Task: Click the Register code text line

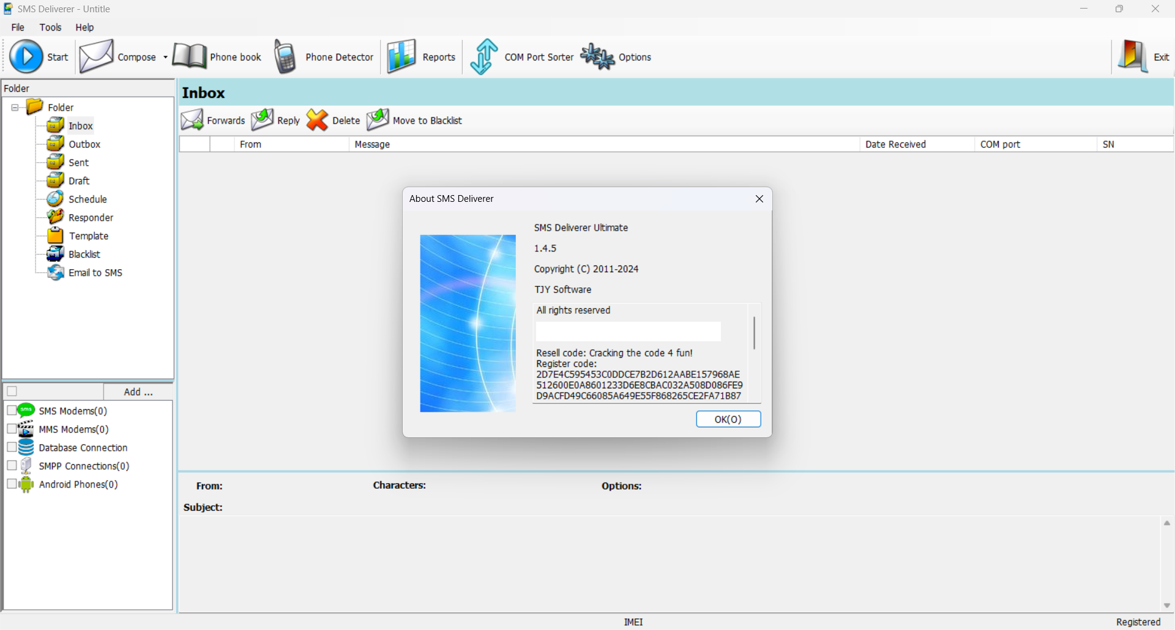Action: [567, 363]
